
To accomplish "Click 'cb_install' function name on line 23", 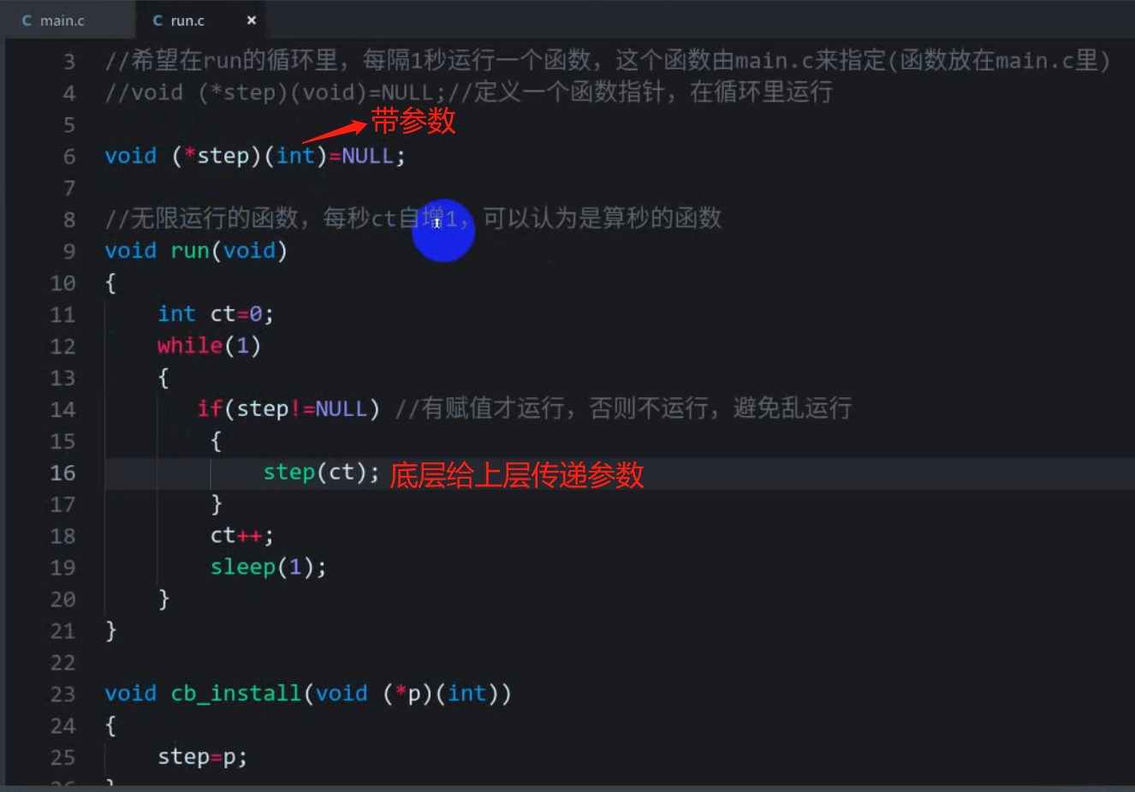I will (235, 694).
